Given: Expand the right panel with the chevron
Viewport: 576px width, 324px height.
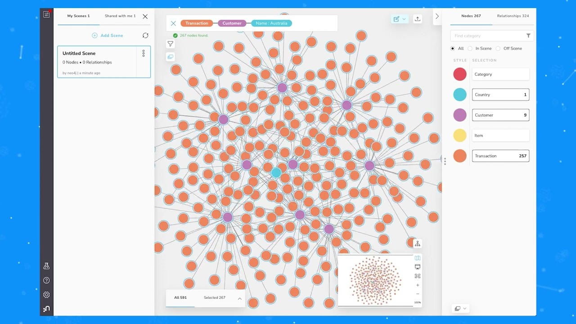Looking at the screenshot, I should pyautogui.click(x=436, y=16).
